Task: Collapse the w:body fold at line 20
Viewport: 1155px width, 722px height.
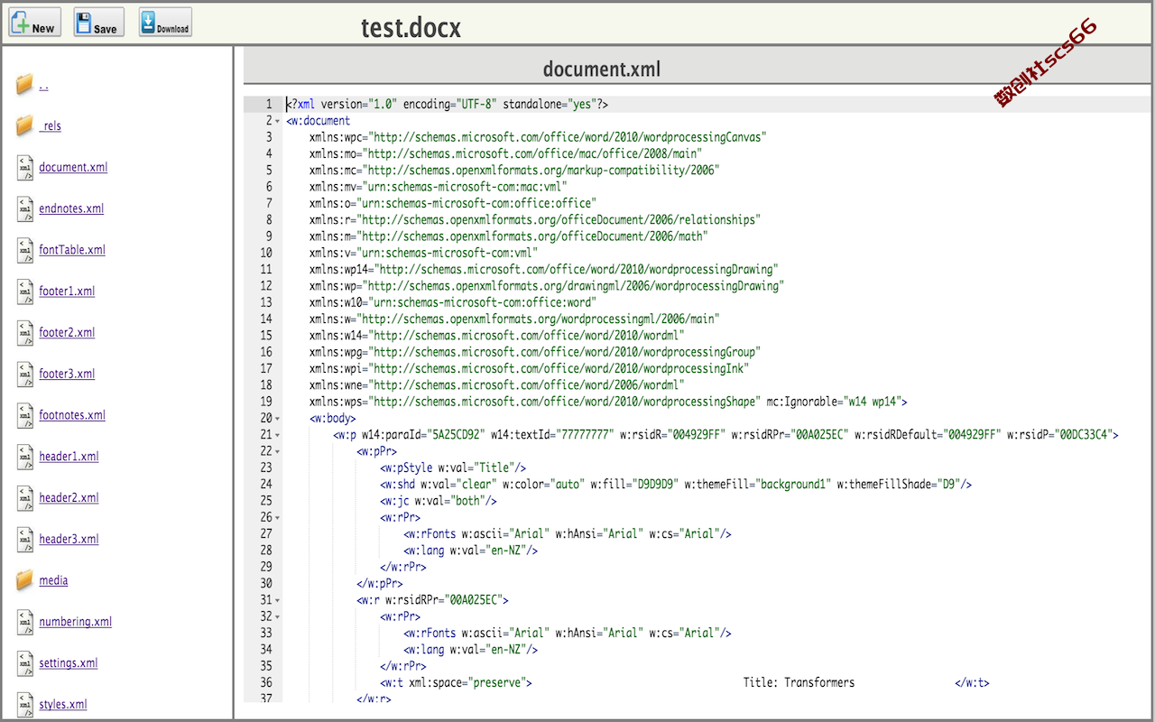Action: click(277, 419)
